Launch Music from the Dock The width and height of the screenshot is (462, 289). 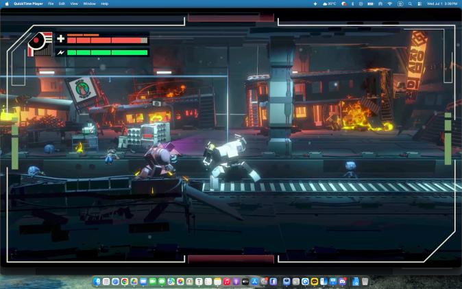click(x=227, y=281)
